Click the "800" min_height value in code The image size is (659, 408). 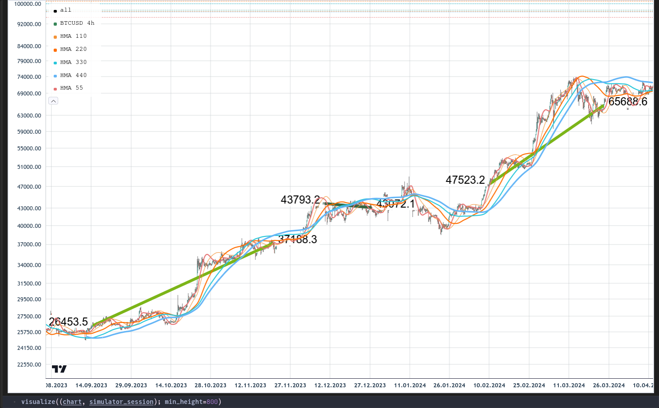212,402
